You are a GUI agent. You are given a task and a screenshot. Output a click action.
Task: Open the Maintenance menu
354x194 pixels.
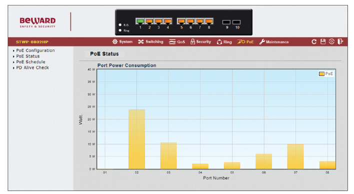274,42
